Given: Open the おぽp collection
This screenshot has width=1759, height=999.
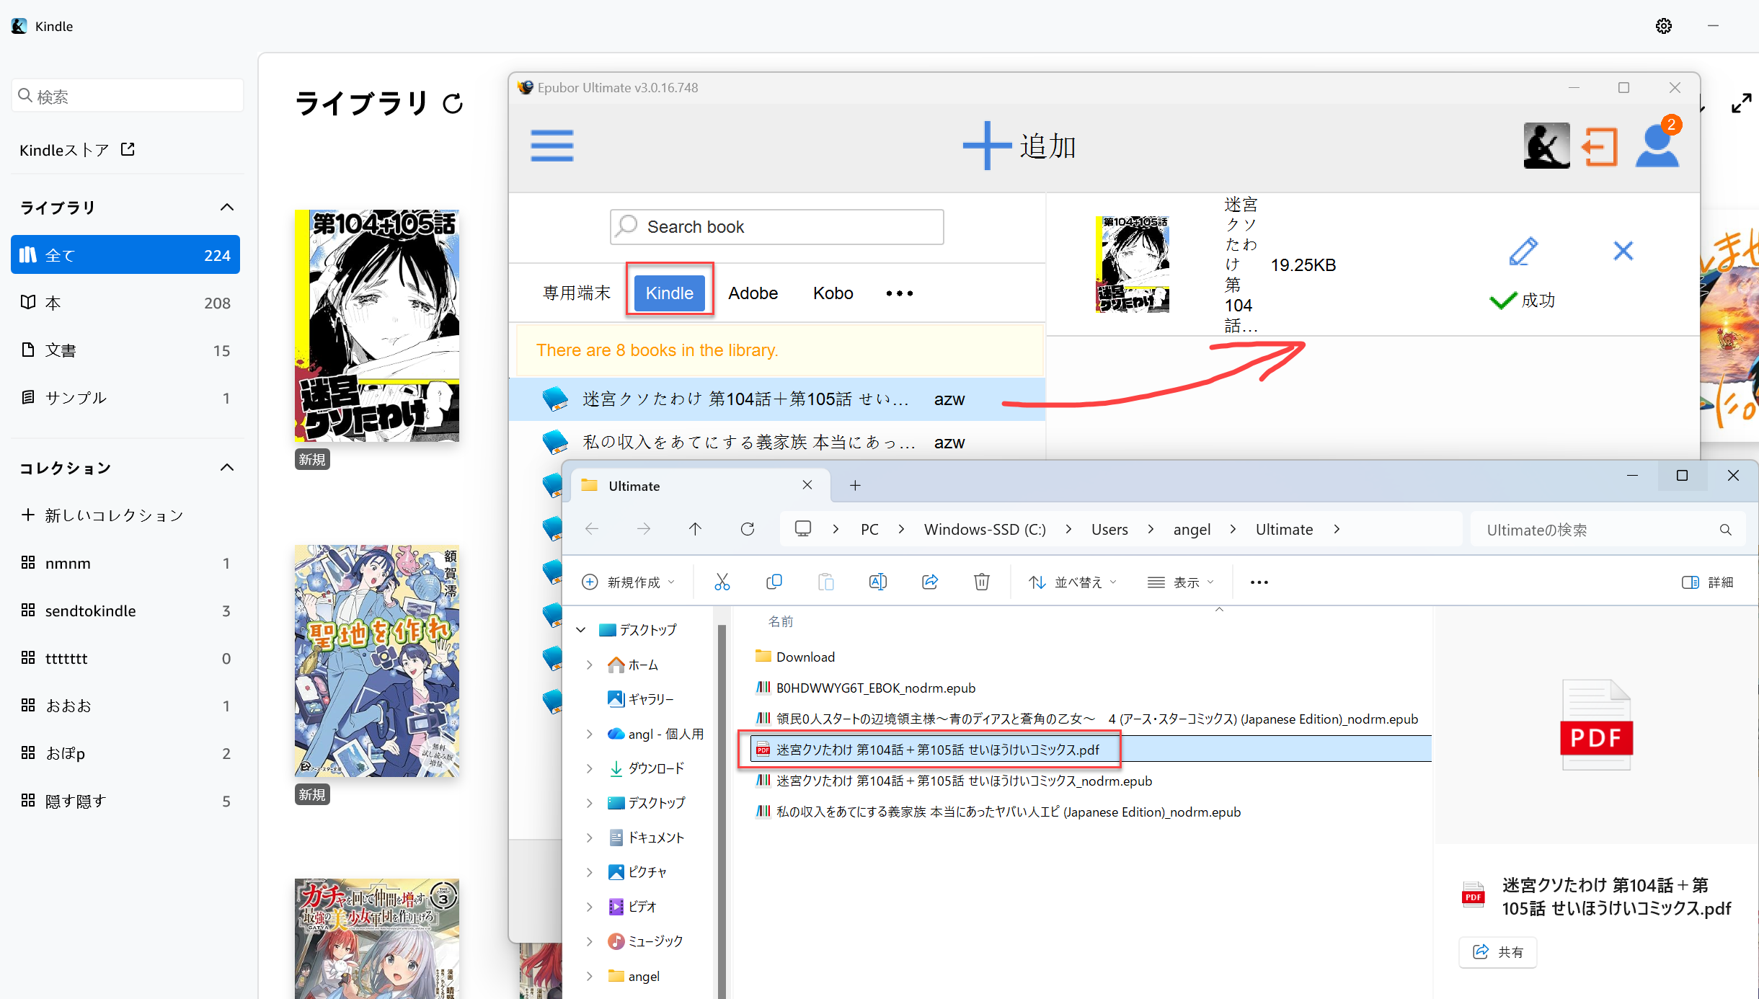Looking at the screenshot, I should pos(125,753).
